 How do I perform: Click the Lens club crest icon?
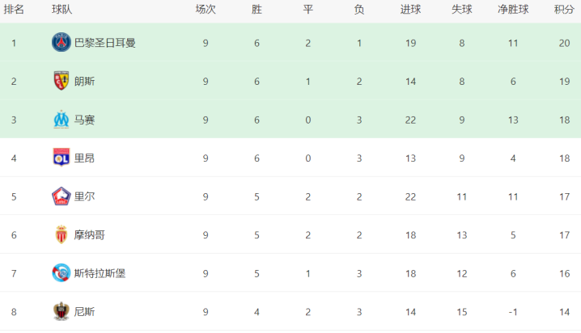point(61,81)
